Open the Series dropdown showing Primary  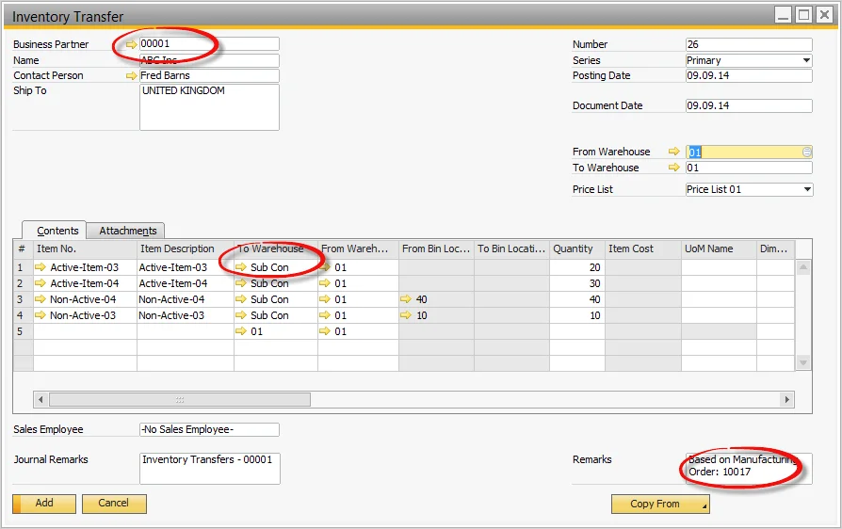point(806,60)
